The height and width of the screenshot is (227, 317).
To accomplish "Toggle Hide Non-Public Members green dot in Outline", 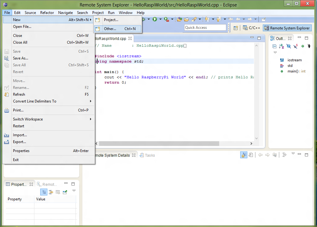I will point(303,46).
